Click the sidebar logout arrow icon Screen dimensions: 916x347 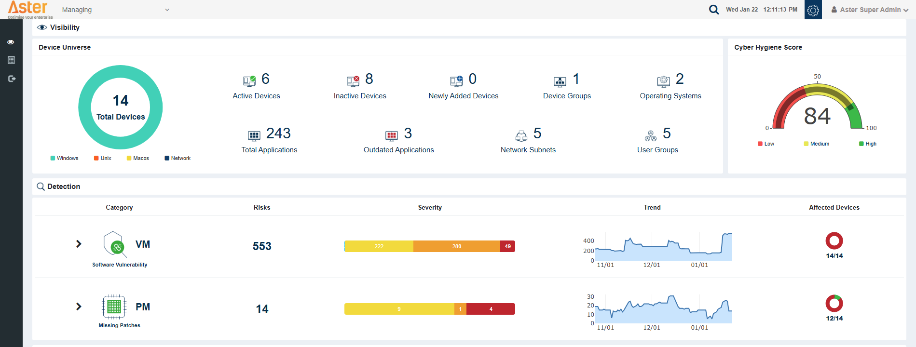coord(12,79)
